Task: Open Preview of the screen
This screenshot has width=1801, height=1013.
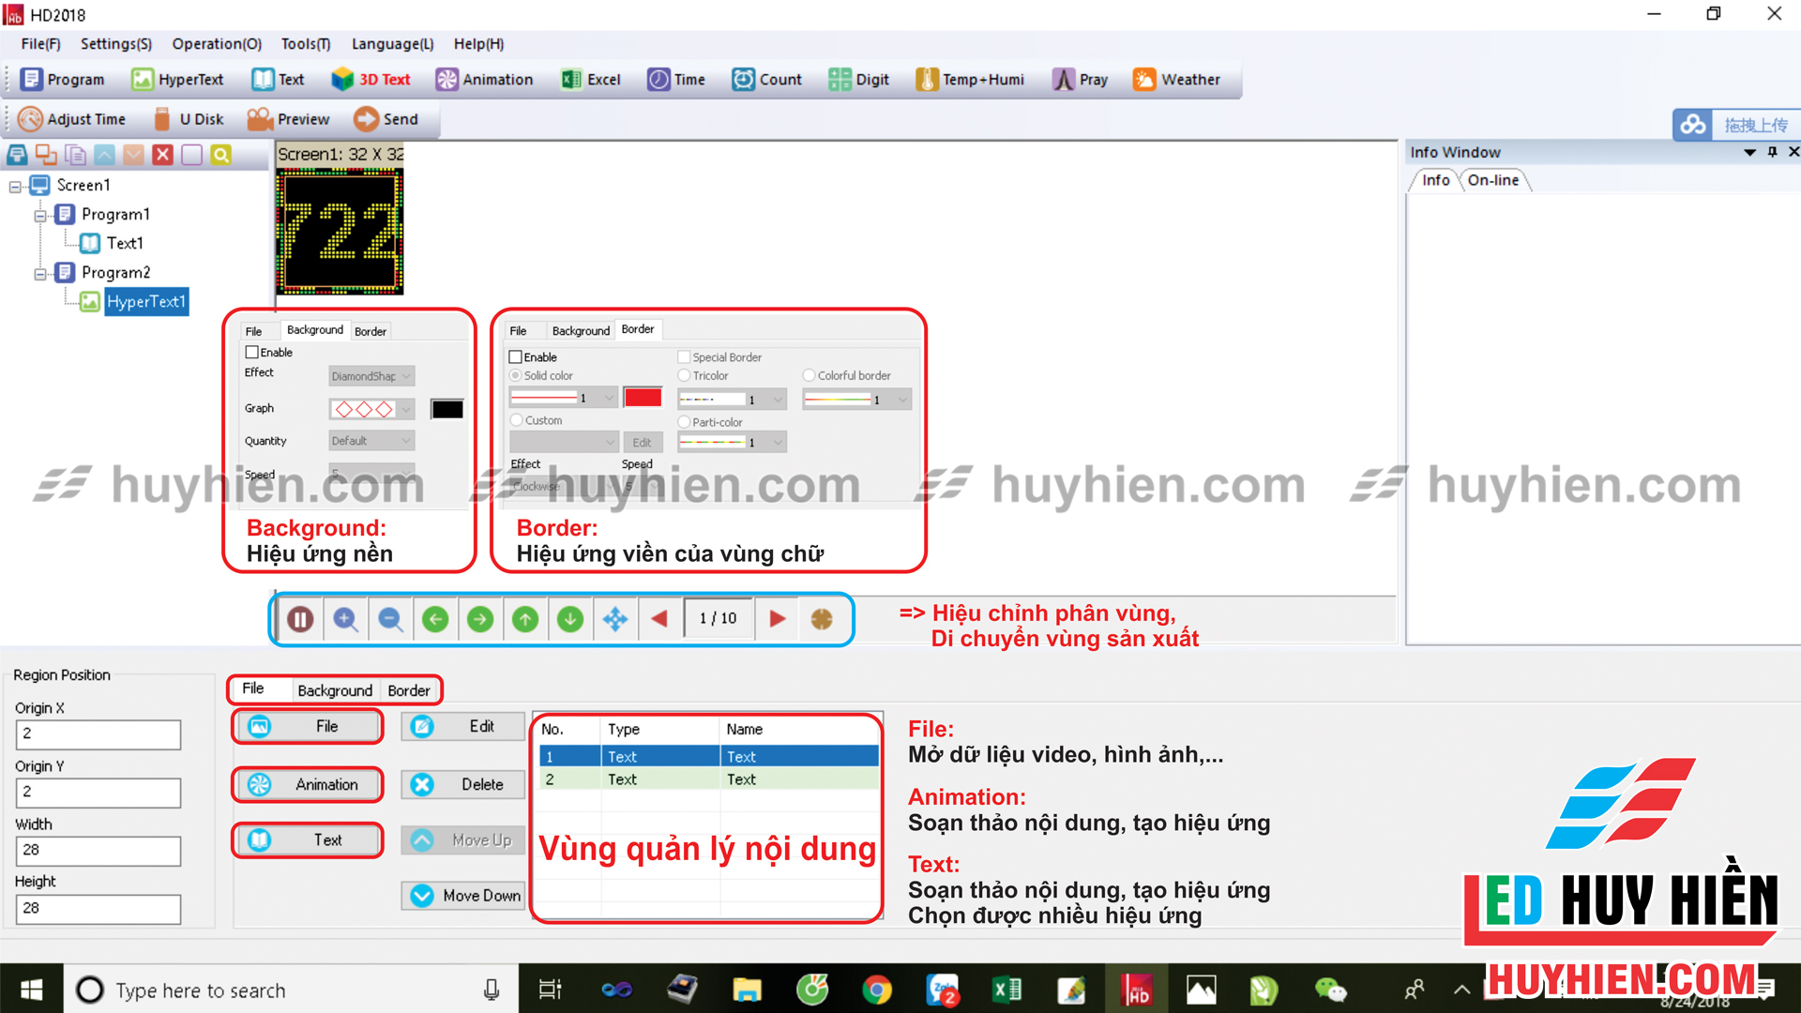Action: point(289,118)
